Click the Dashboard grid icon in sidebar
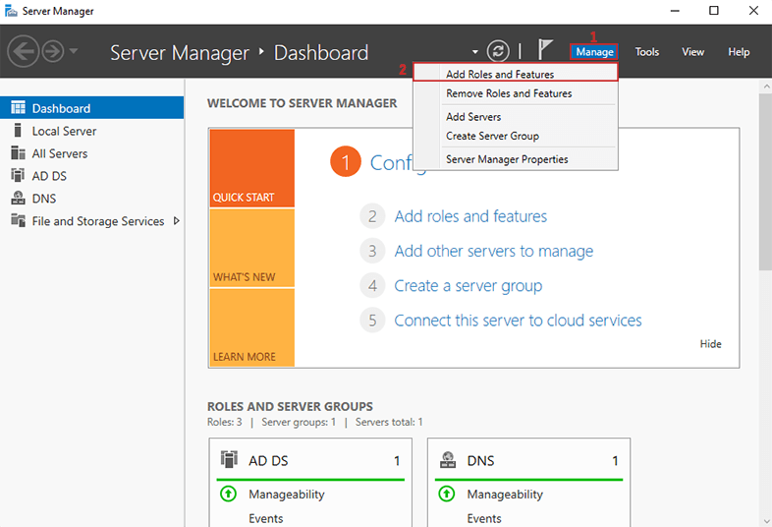The image size is (772, 527). coord(19,107)
